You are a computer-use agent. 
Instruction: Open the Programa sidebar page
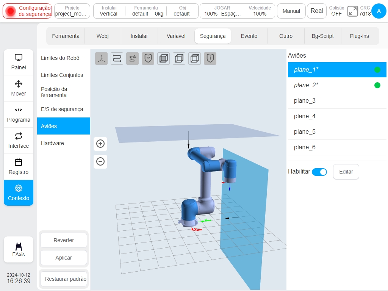point(19,114)
